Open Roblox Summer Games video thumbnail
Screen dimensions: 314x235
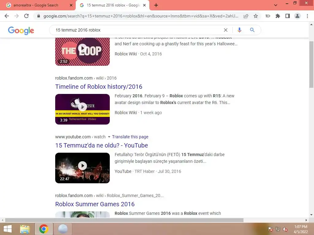click(82, 214)
